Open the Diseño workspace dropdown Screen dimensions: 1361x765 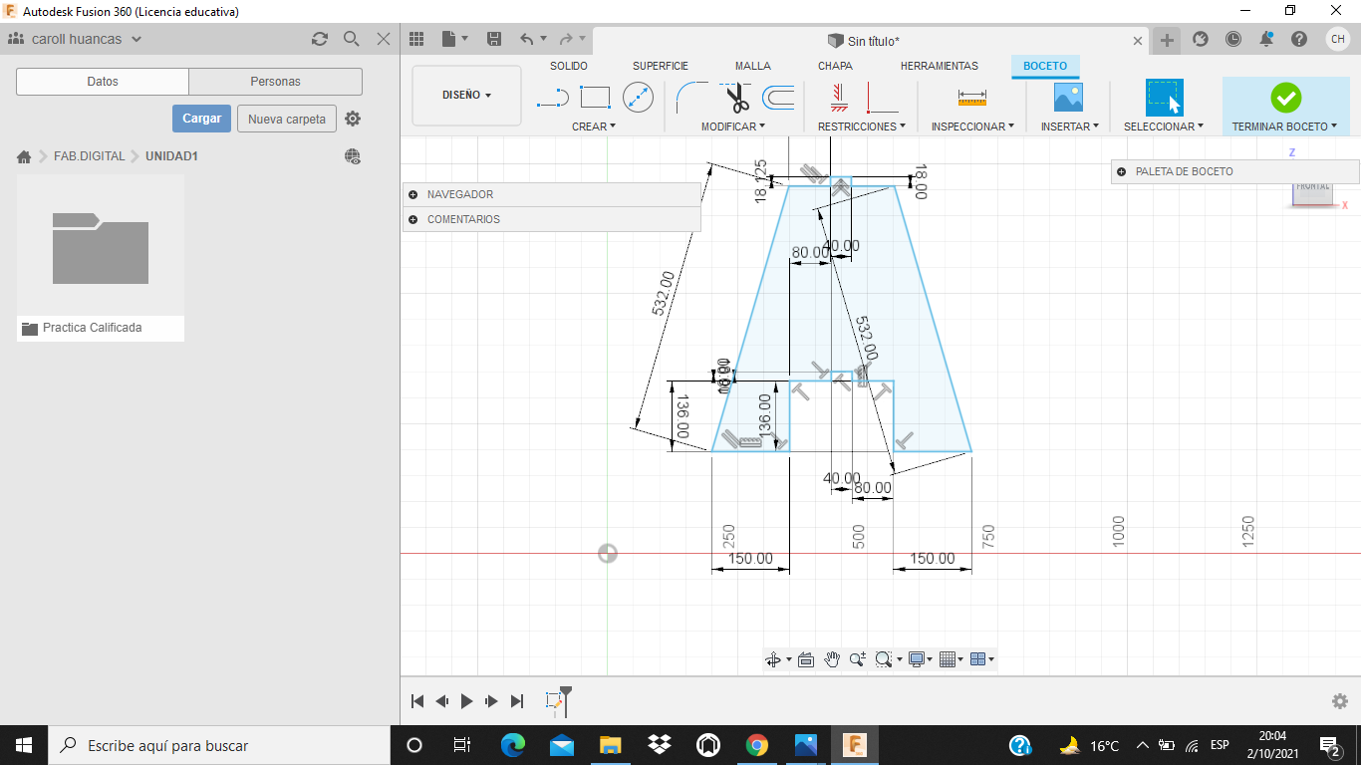point(466,96)
